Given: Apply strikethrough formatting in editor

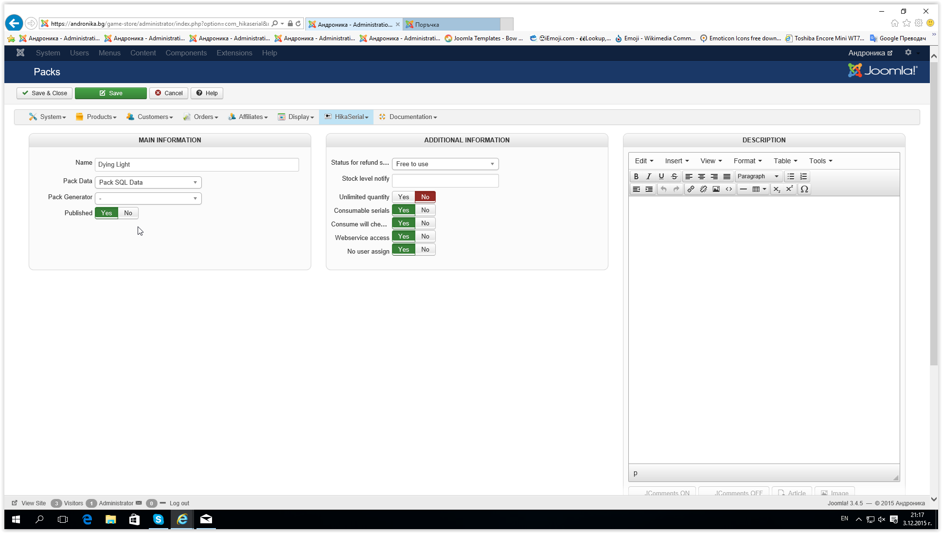Looking at the screenshot, I should pos(674,176).
